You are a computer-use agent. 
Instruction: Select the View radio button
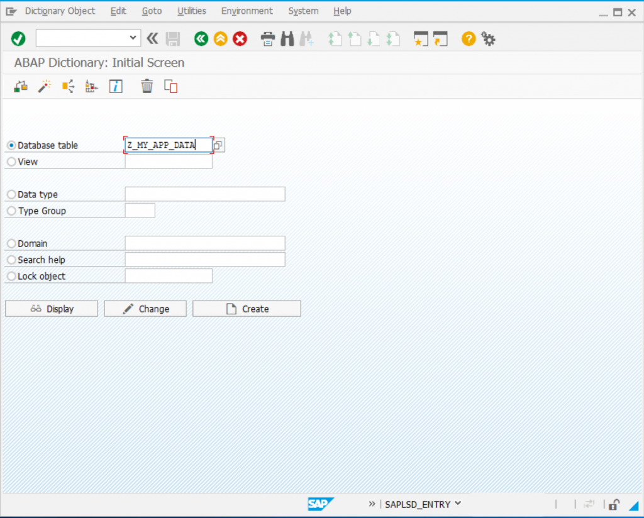click(11, 162)
